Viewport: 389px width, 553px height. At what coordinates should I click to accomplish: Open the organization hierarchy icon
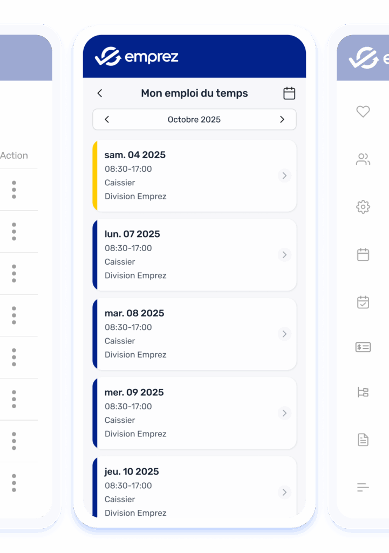363,393
